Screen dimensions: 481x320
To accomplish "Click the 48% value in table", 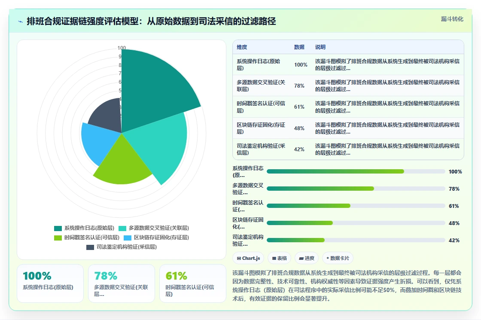I will coord(299,128).
